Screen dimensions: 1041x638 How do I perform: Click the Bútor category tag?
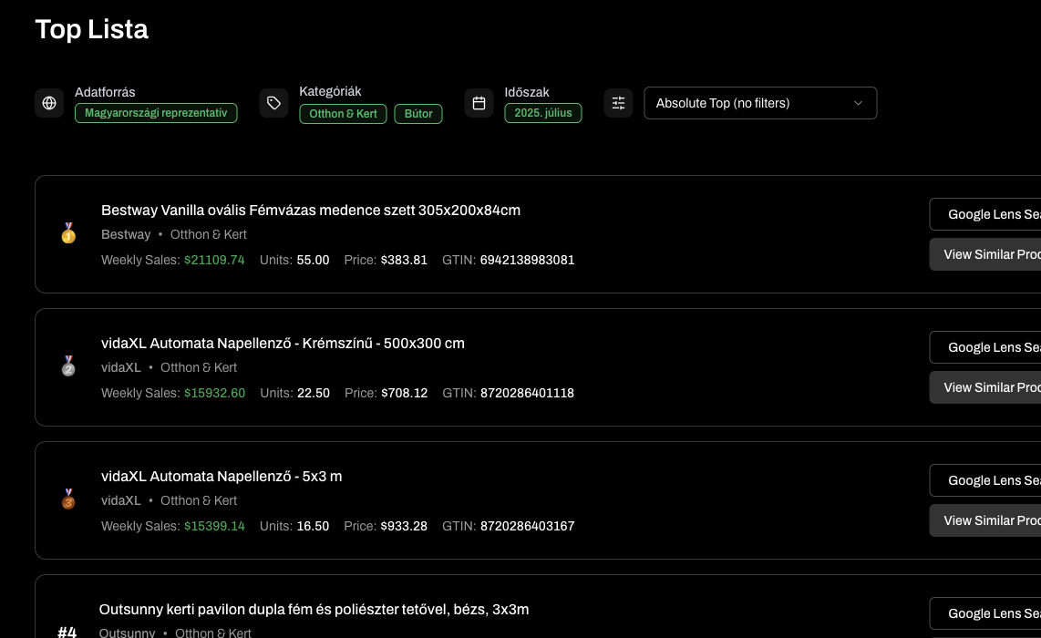pyautogui.click(x=418, y=114)
